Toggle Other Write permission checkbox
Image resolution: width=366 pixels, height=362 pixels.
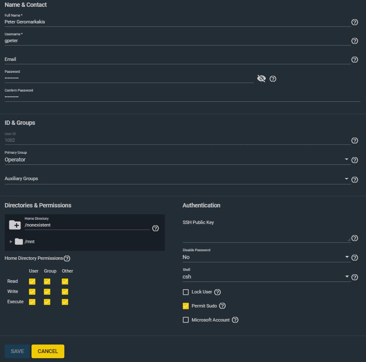[x=65, y=292]
